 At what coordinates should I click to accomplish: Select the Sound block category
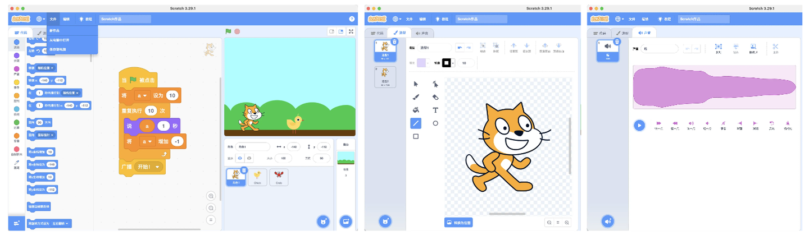coord(16,70)
